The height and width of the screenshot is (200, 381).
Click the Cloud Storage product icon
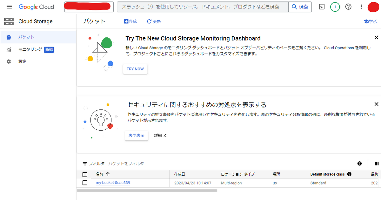click(9, 22)
